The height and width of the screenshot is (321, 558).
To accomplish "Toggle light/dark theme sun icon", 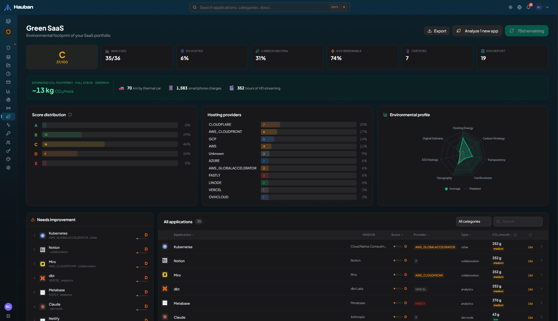I will (x=511, y=7).
